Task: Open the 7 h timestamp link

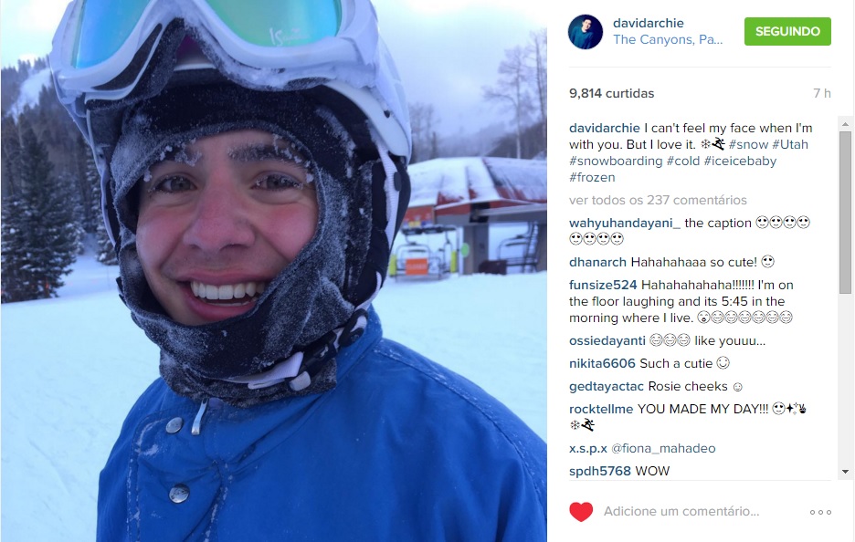Action: point(822,93)
